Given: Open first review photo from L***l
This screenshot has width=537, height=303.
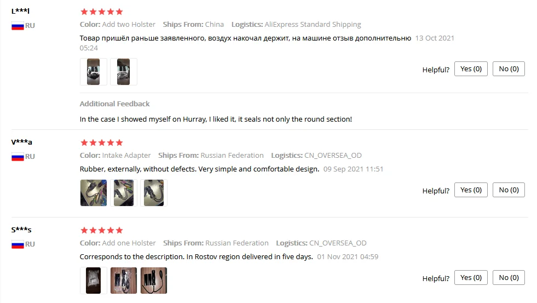Looking at the screenshot, I should (93, 72).
